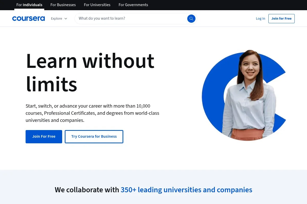This screenshot has width=307, height=204.
Task: Switch to For Universities tab
Action: (x=97, y=5)
